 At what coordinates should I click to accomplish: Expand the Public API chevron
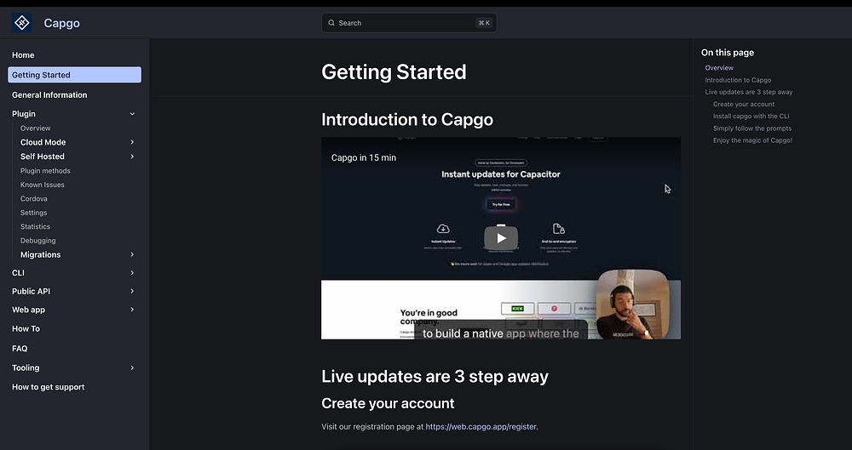[132, 292]
